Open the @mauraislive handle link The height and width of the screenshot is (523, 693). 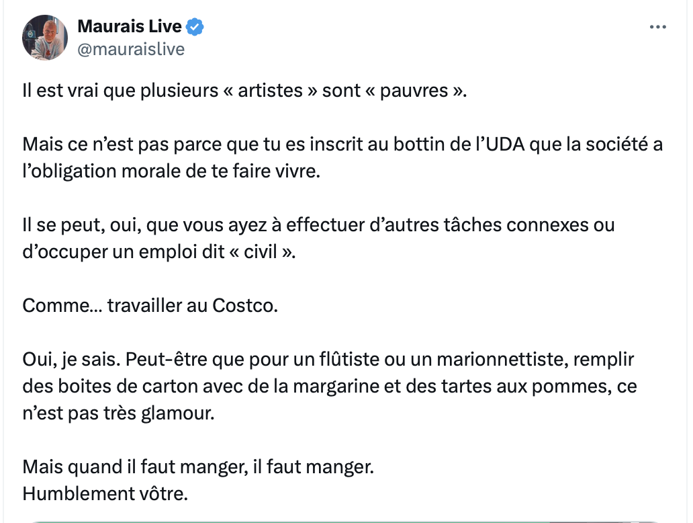tap(131, 49)
